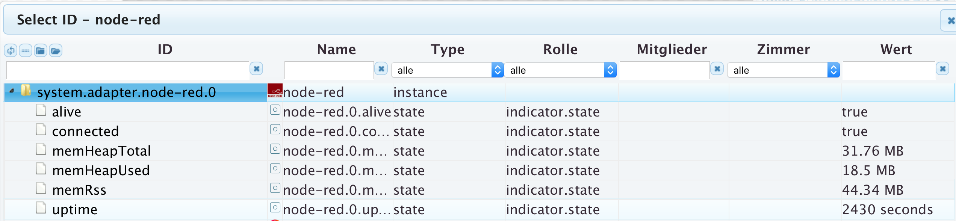This screenshot has height=221, width=956.
Task: Select the memHeapUsed tree item
Action: (101, 171)
